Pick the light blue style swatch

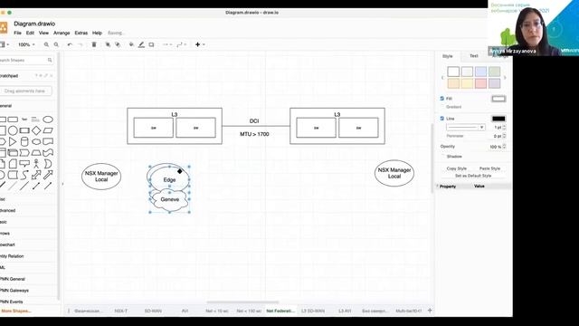[x=480, y=72]
